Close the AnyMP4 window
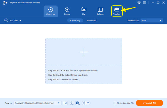The height and width of the screenshot is (108, 167). tap(164, 2)
